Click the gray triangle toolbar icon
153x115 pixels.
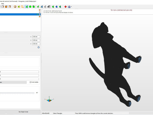point(45,7)
